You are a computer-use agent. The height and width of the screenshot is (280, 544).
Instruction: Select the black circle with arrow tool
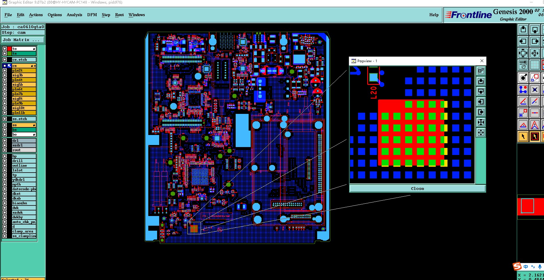[523, 78]
